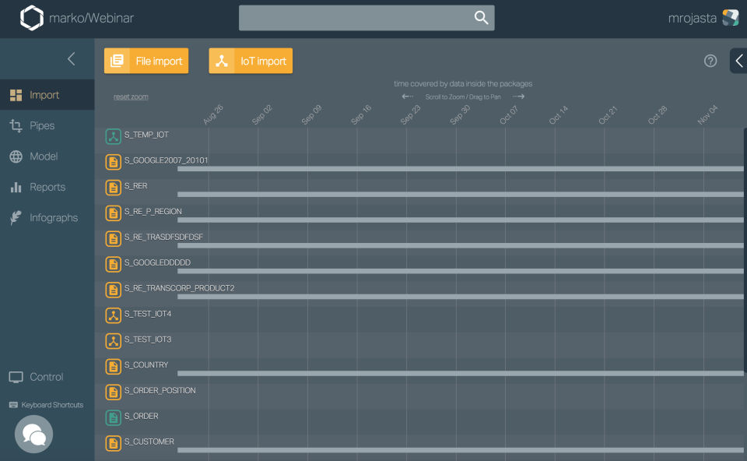Click the File import button
This screenshot has width=747, height=461.
(146, 61)
